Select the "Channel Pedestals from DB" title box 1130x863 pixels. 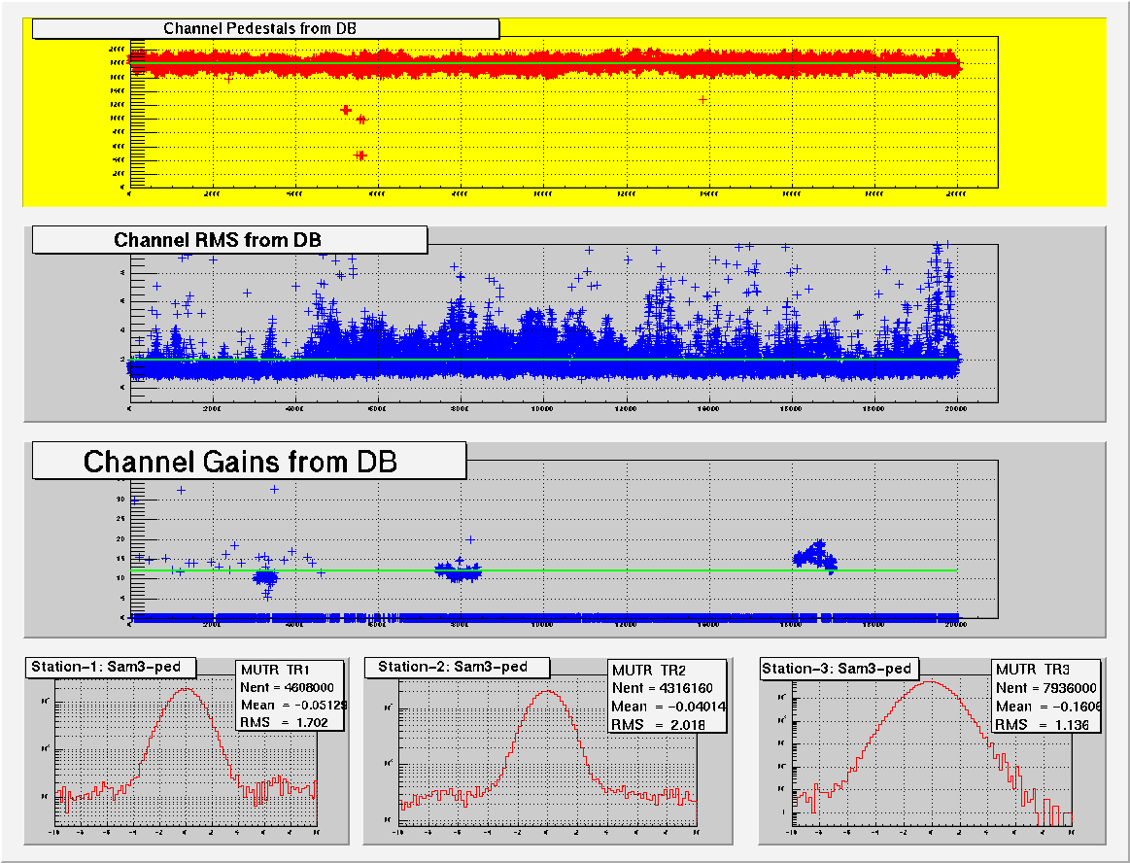[x=265, y=29]
